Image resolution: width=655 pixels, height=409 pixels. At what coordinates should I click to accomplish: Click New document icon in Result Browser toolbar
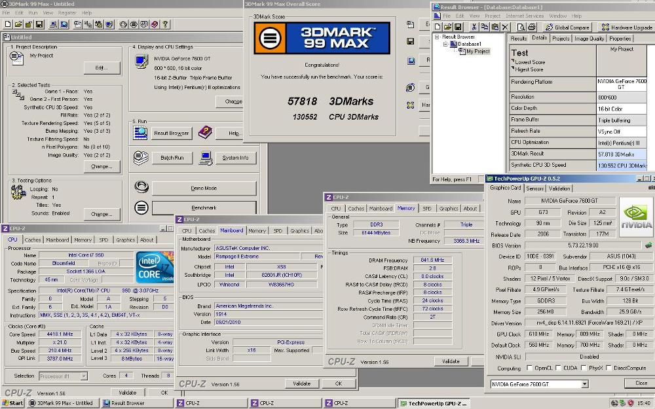(438, 27)
